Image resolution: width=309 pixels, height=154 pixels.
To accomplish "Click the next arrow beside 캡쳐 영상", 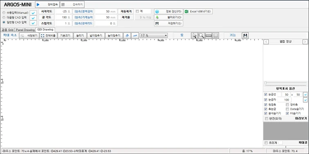I will tap(305, 42).
